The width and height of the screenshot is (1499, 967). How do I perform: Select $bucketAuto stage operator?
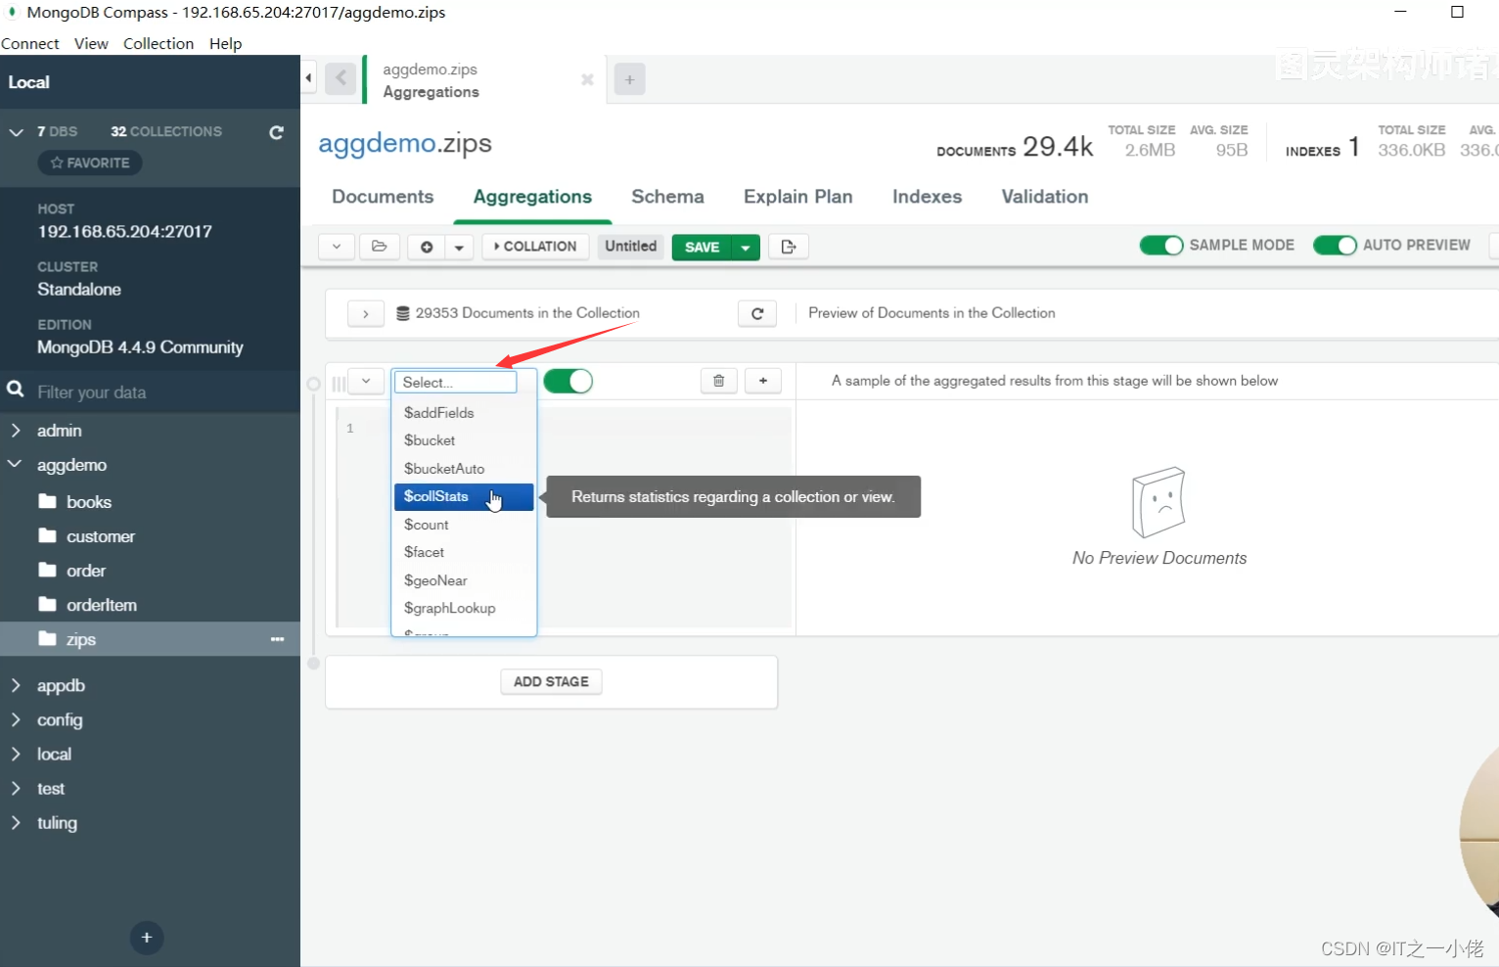[464, 469]
